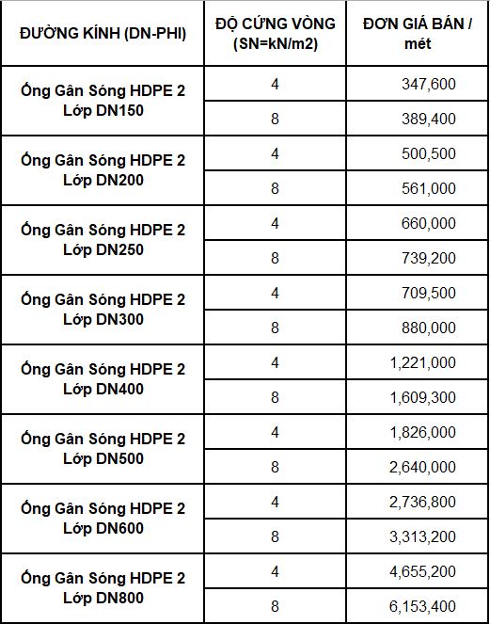
Task: Select the 6,153,400 price cell
Action: 418,606
